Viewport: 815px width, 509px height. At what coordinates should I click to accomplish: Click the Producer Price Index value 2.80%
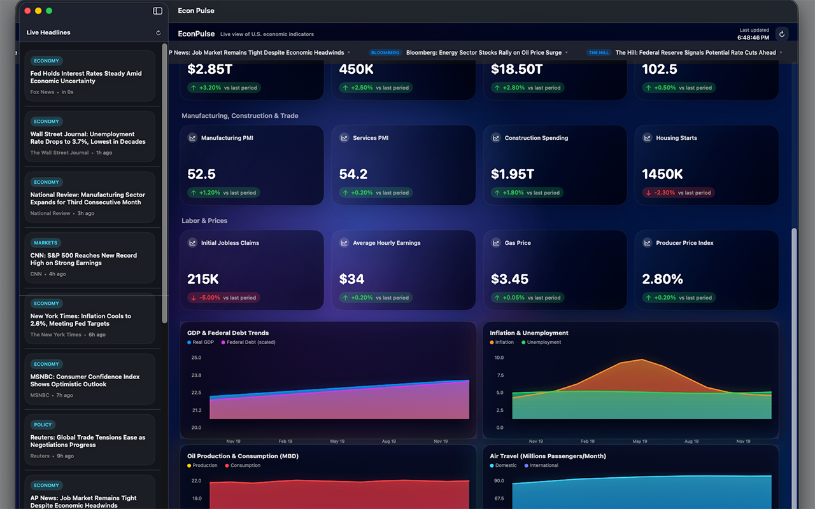(663, 279)
